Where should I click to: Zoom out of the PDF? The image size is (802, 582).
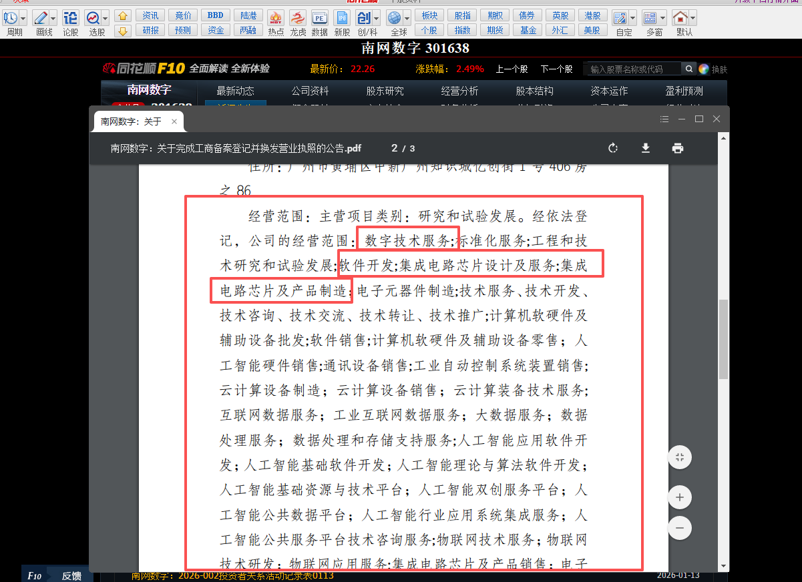click(680, 527)
